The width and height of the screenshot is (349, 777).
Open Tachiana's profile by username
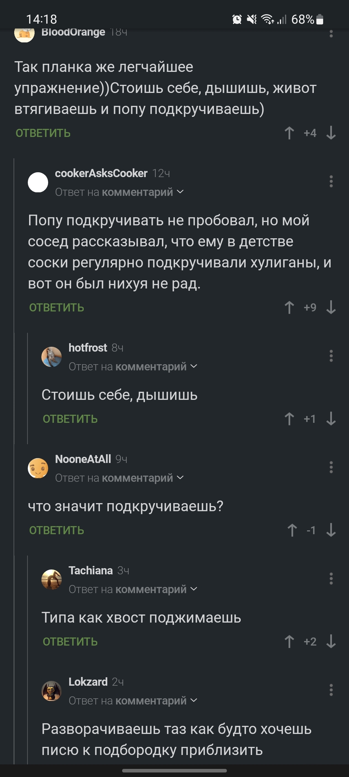tap(90, 570)
